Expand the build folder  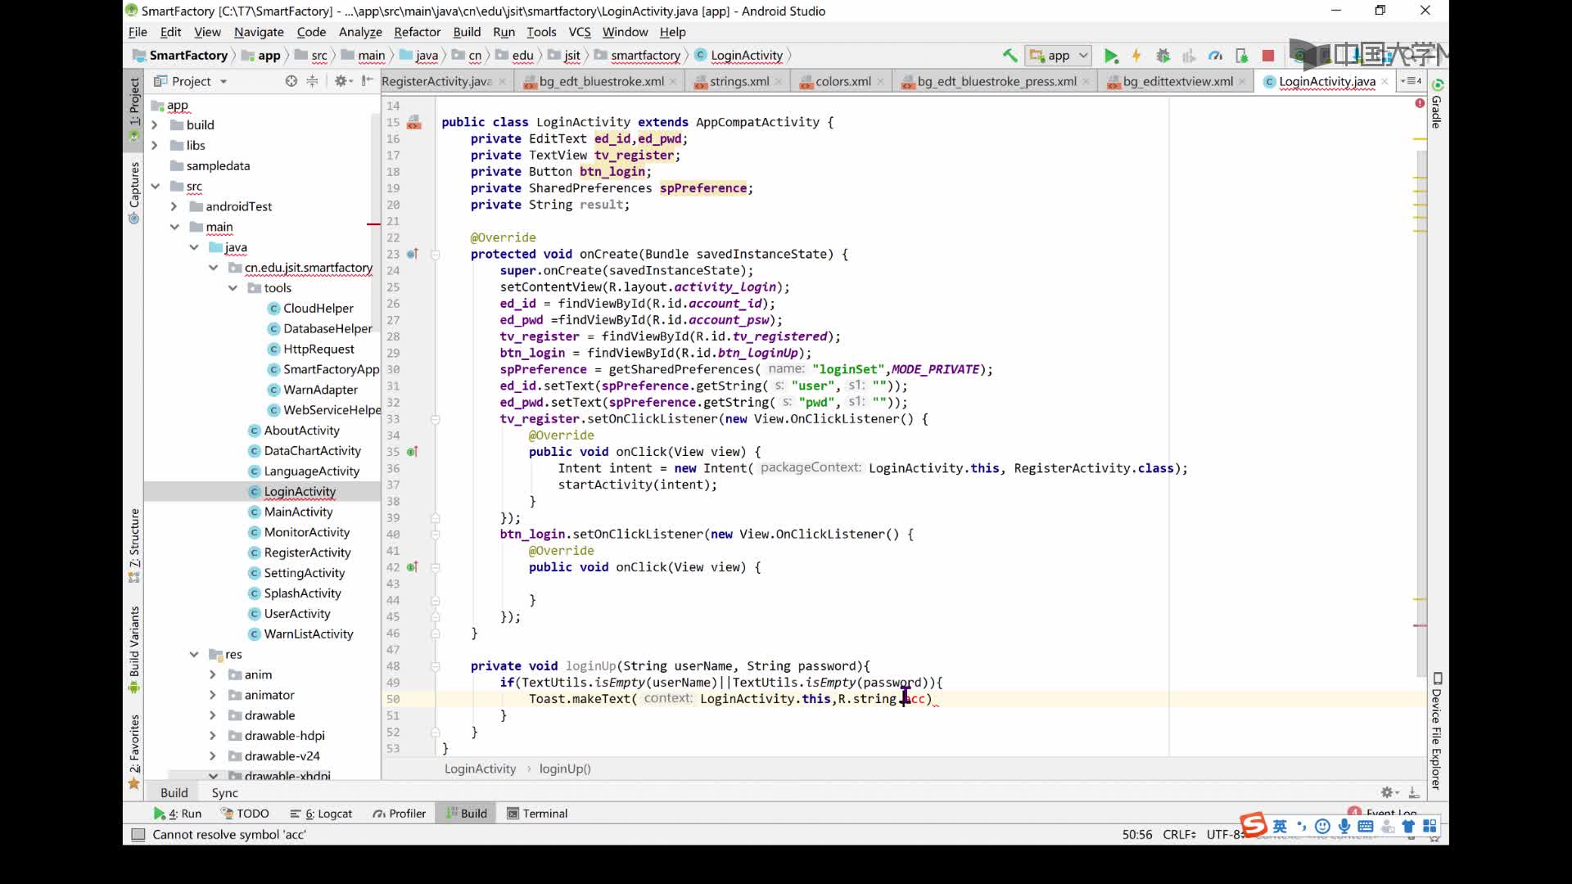[x=155, y=124]
